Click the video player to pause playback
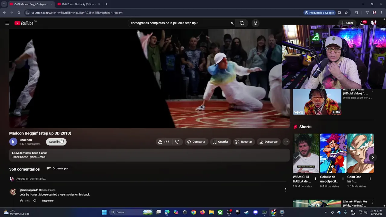Viewport: 386px width, 217px height. coord(149,78)
